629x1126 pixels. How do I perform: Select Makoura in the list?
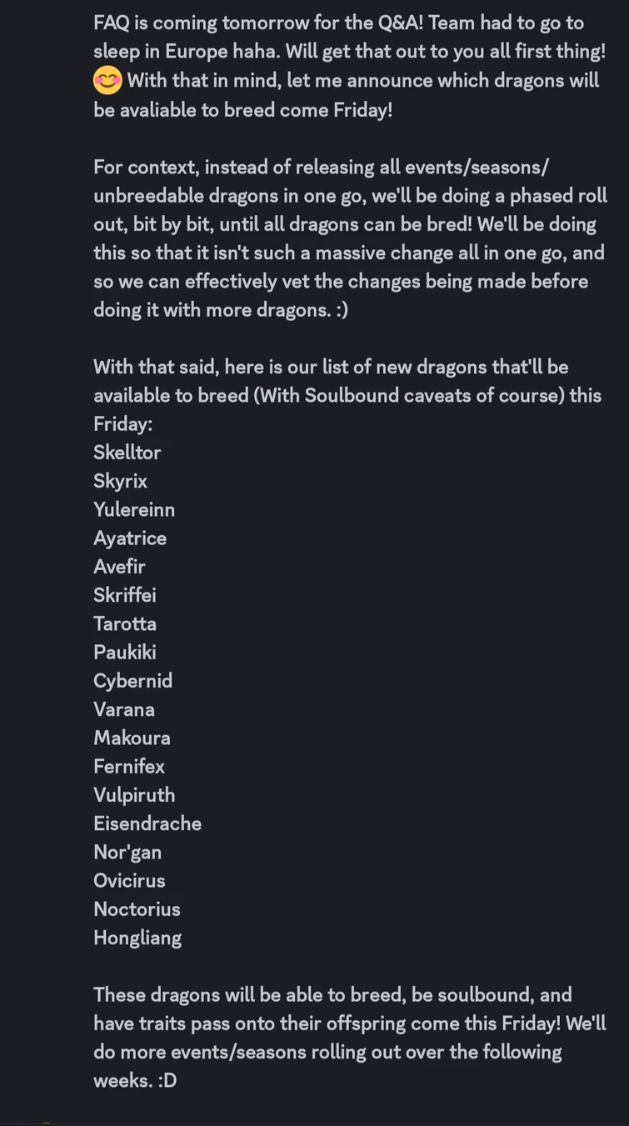point(132,738)
